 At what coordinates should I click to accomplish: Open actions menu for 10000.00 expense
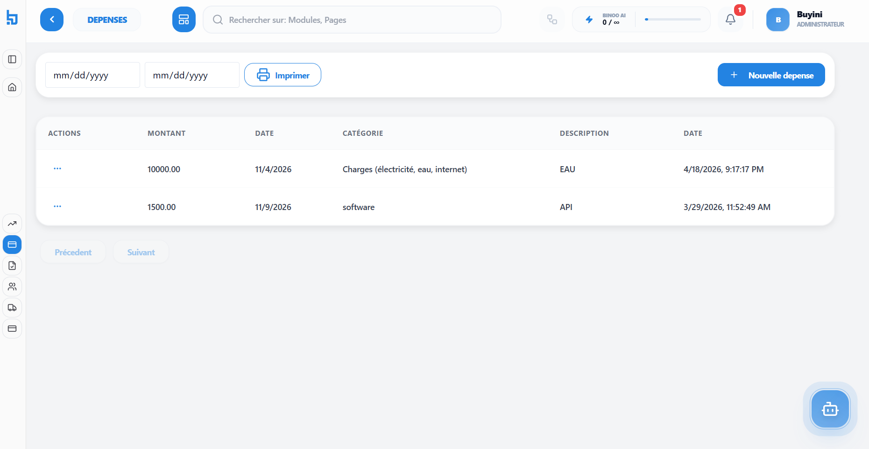(57, 168)
